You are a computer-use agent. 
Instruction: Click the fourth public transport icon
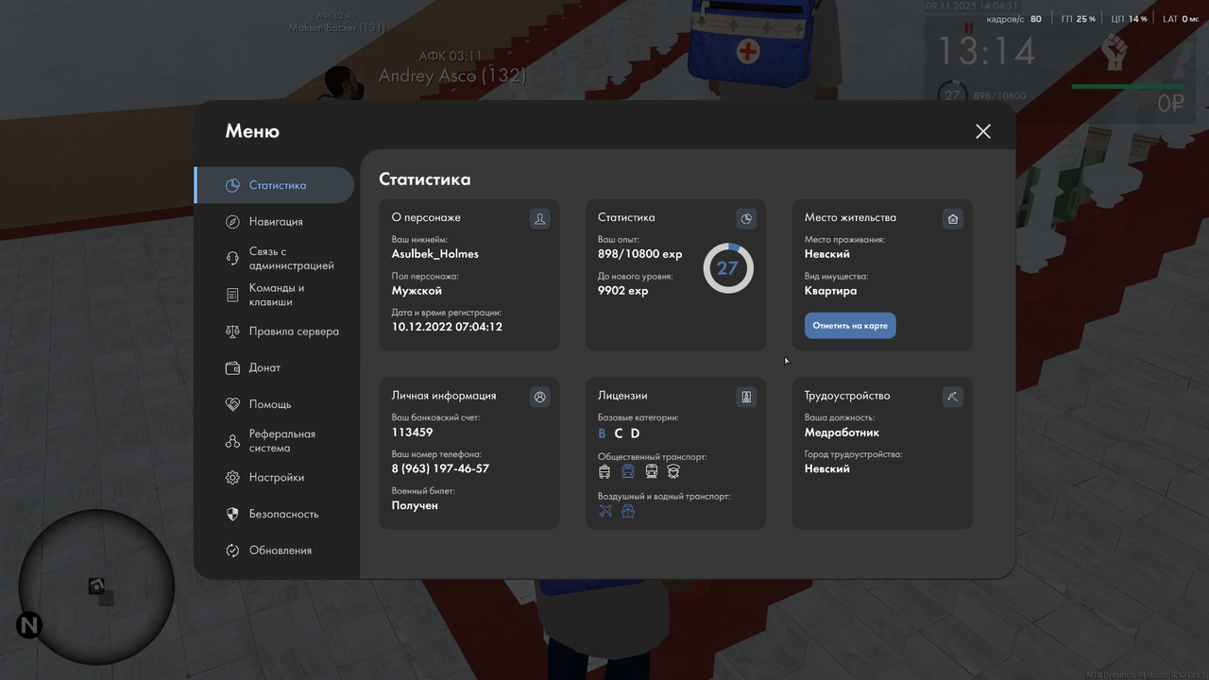(673, 471)
